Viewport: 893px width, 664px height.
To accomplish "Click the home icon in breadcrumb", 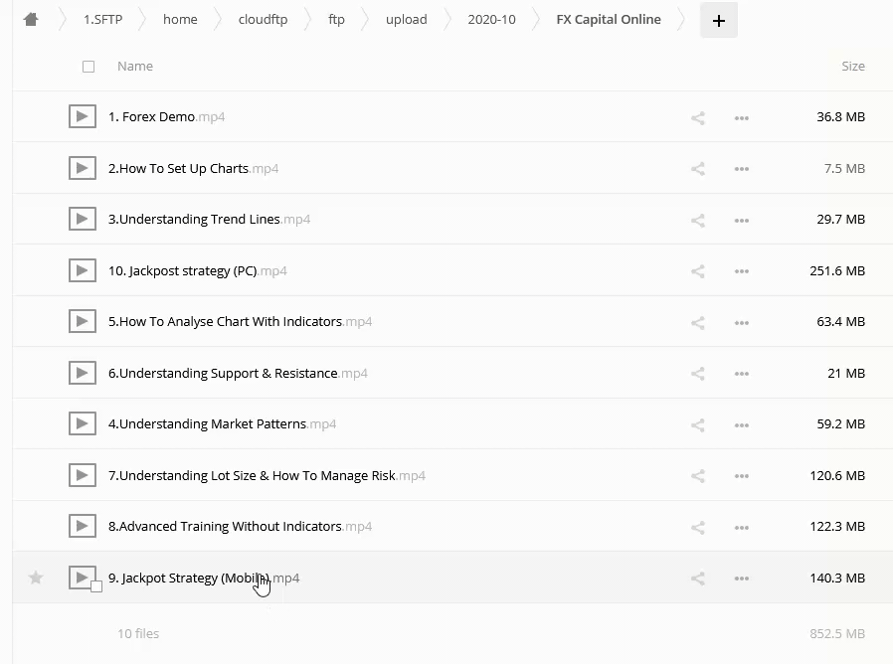I will [31, 19].
